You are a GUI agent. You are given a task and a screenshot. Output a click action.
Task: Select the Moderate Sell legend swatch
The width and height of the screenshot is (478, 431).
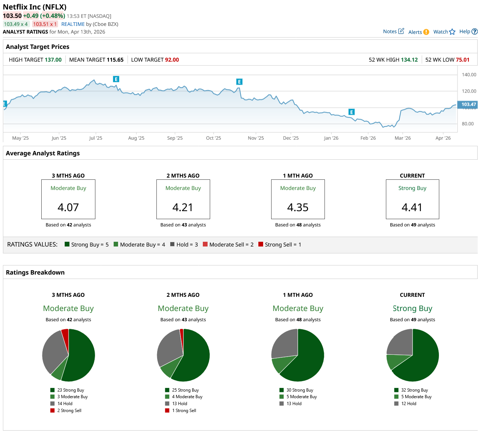click(205, 244)
